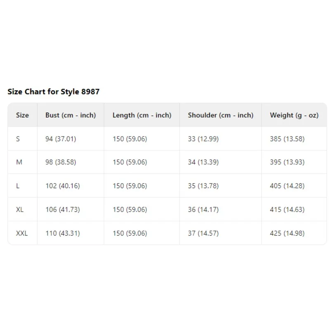Select the Shoulder (cm - inch) column header
The width and height of the screenshot is (330, 330).
coord(221,115)
